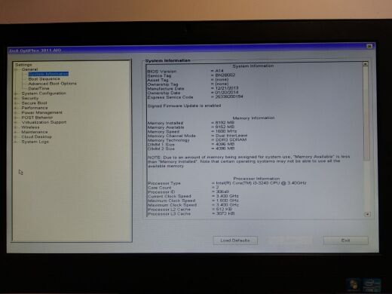Screen dimensions: 392x294
Task: Click the Ownership Date value 01/20/2014
Action: (227, 92)
